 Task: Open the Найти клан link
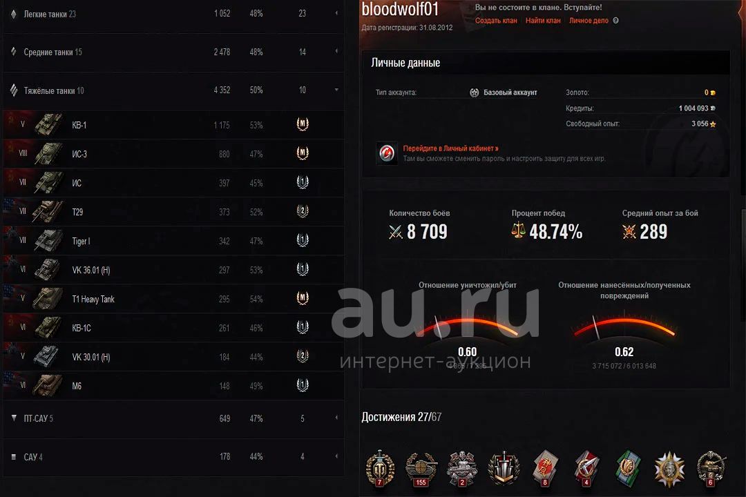[x=543, y=21]
